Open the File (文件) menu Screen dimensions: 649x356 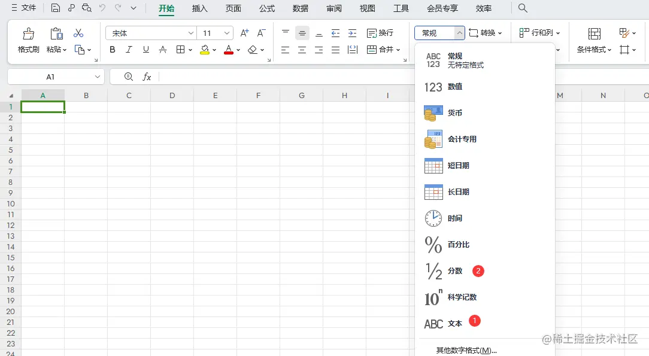pyautogui.click(x=23, y=8)
